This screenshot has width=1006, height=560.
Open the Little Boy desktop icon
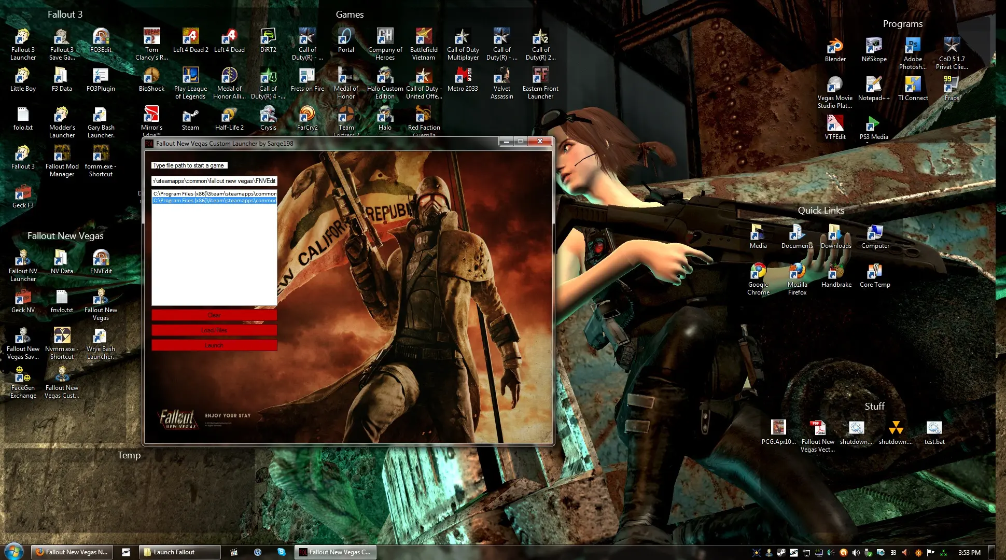[23, 79]
